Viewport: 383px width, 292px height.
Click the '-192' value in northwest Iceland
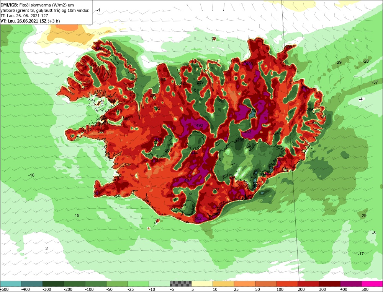point(157,108)
